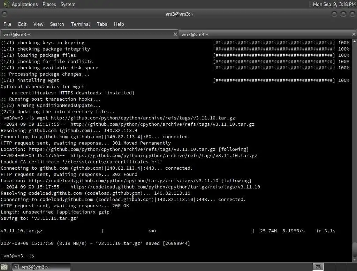Open the Places menu in top panel

pos(49,4)
